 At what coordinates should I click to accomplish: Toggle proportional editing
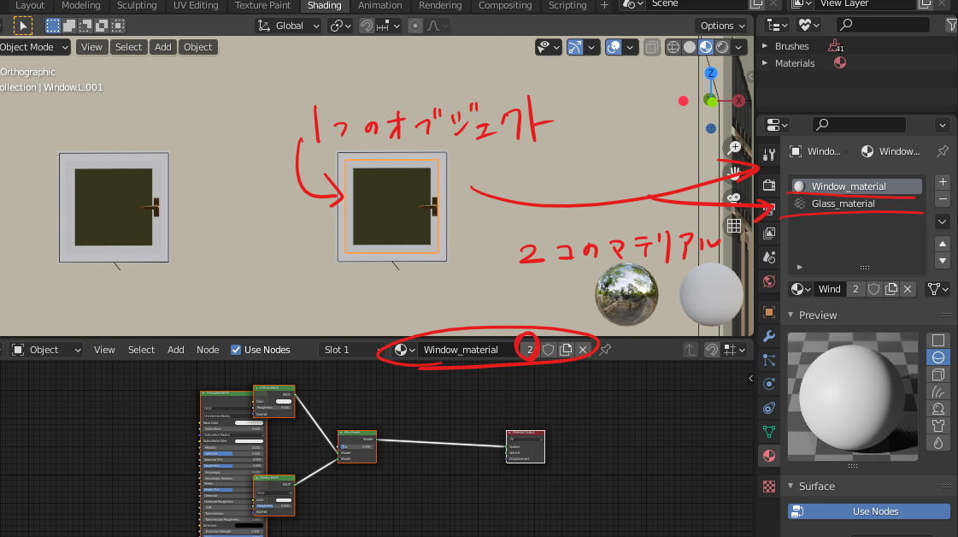pyautogui.click(x=415, y=26)
